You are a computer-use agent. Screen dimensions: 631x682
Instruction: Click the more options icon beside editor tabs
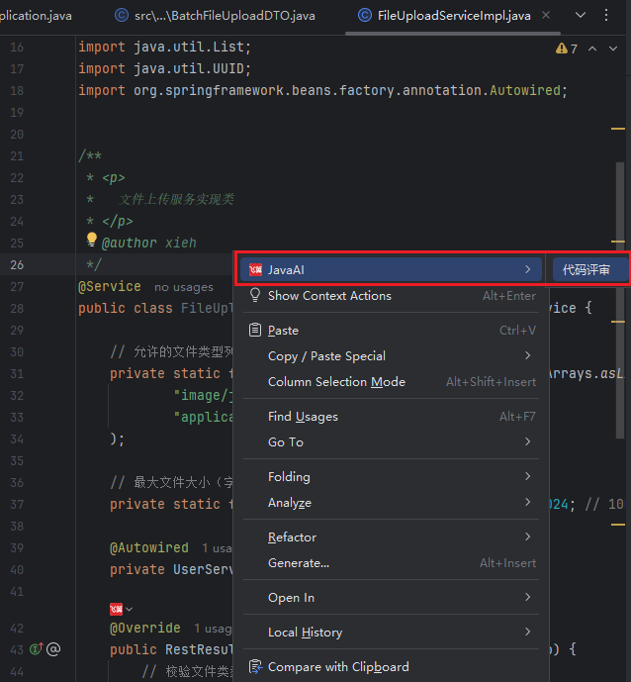[607, 15]
